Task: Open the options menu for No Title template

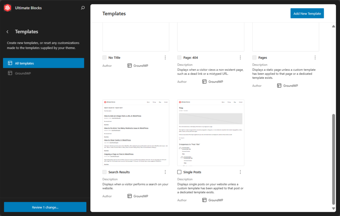Action: 165,57
